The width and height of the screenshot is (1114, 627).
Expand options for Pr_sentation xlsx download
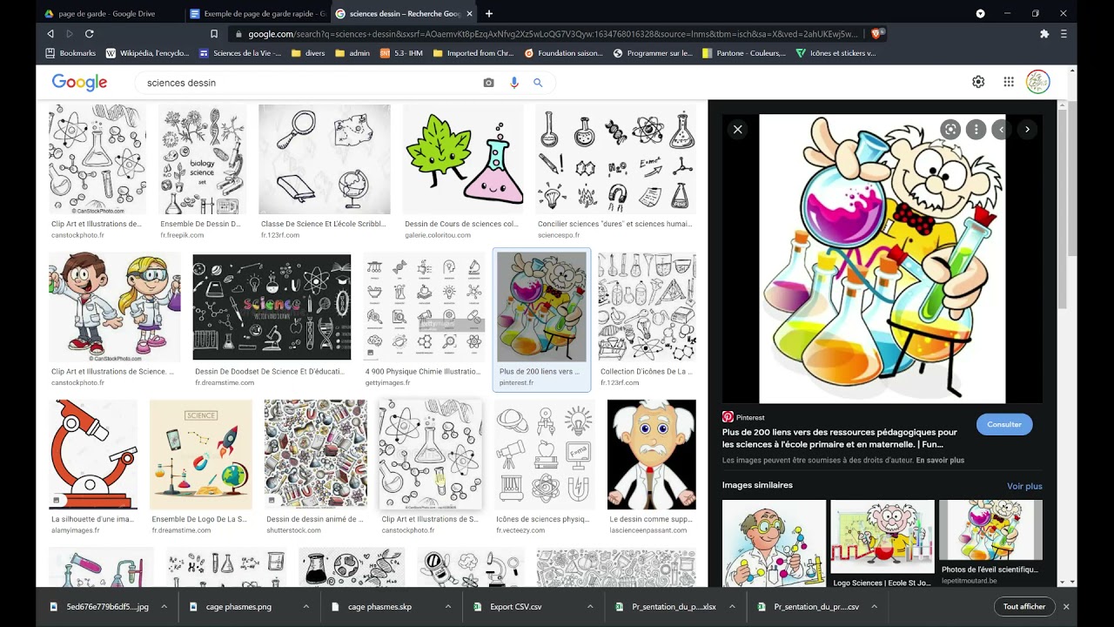732,606
